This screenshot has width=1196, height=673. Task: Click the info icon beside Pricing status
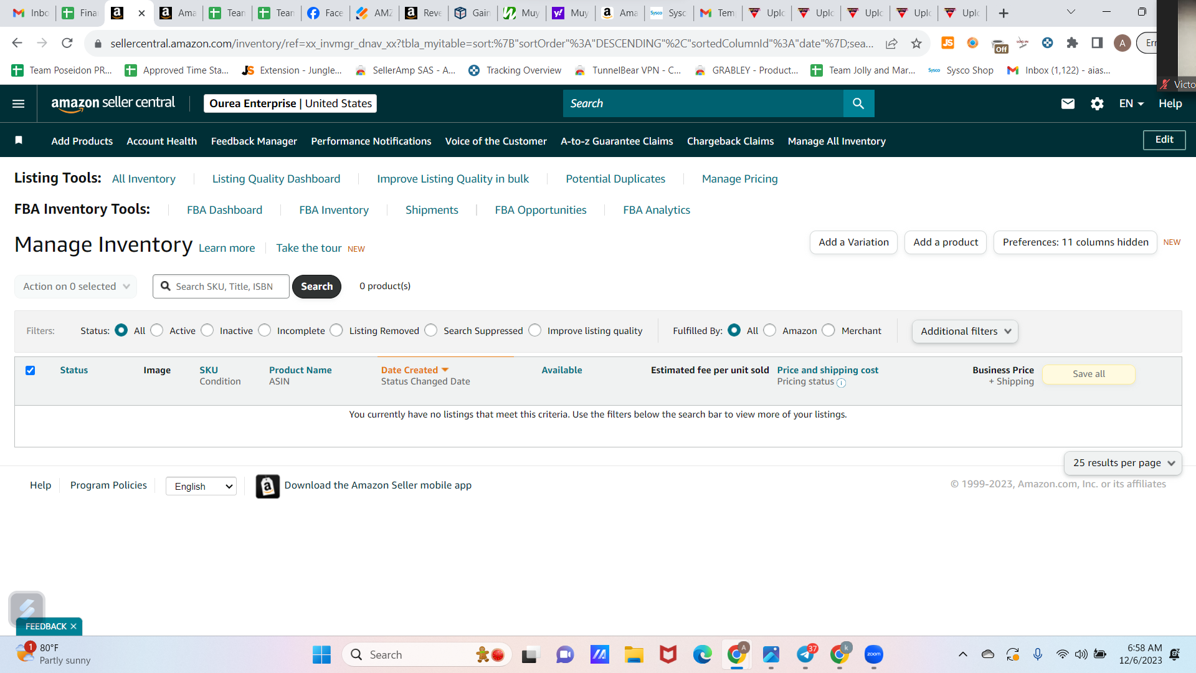[x=841, y=383]
